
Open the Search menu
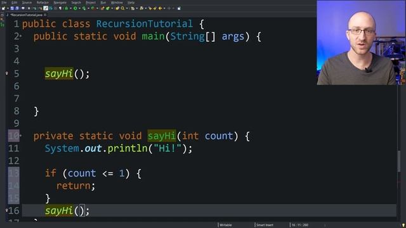(x=76, y=3)
